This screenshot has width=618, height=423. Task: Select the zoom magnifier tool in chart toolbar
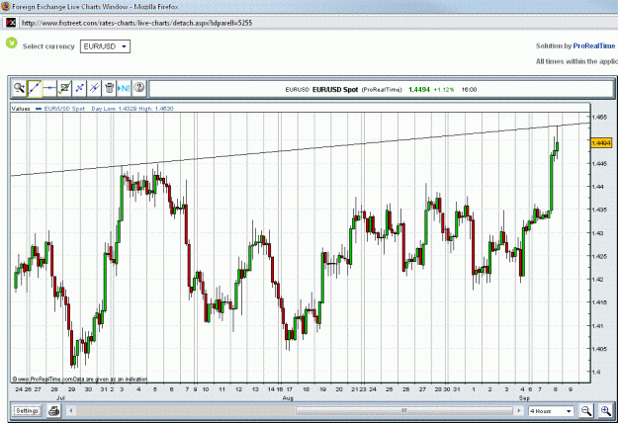[19, 88]
